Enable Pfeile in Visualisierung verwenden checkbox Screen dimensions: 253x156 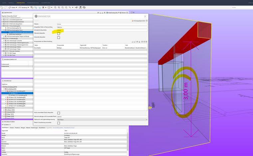(x=59, y=123)
